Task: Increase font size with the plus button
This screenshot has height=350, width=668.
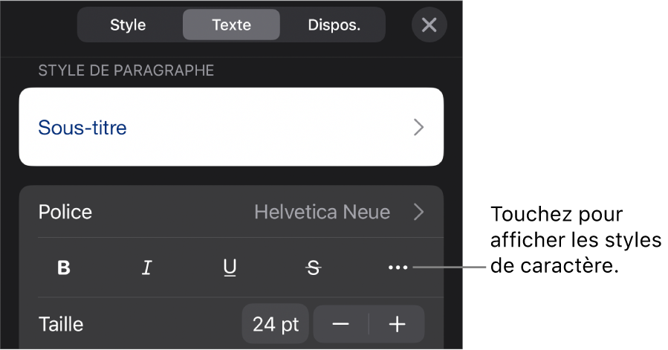Action: (x=397, y=325)
